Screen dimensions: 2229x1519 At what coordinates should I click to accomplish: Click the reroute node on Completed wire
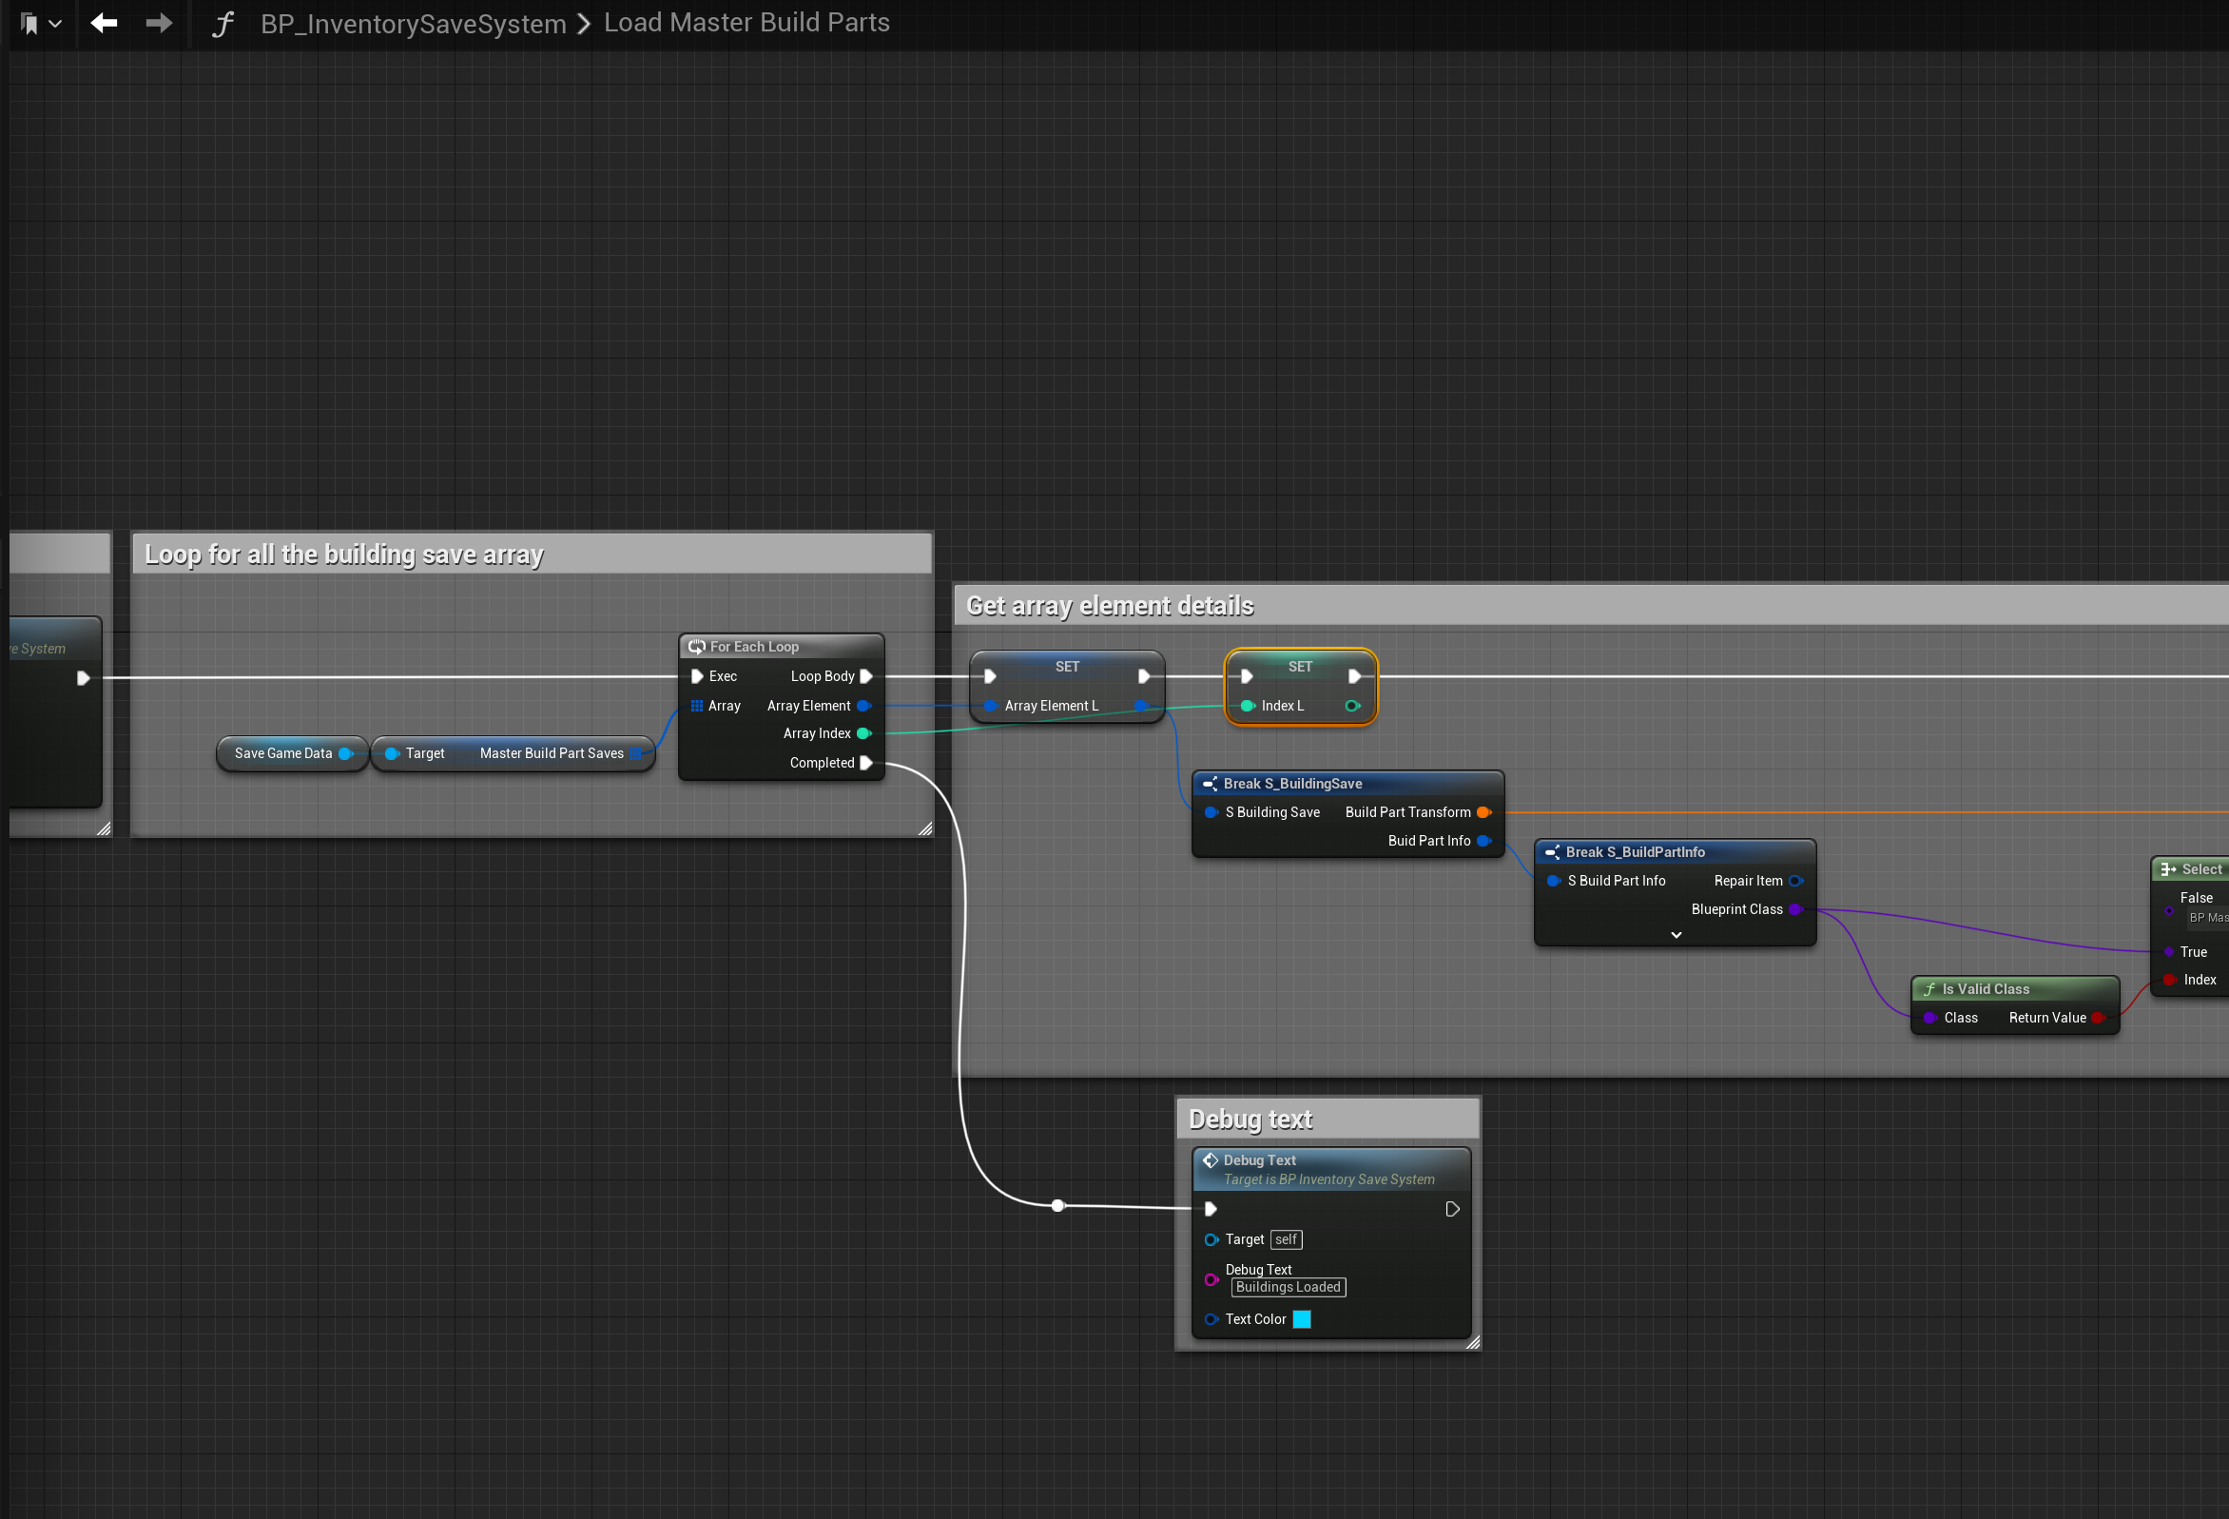[x=1057, y=1206]
